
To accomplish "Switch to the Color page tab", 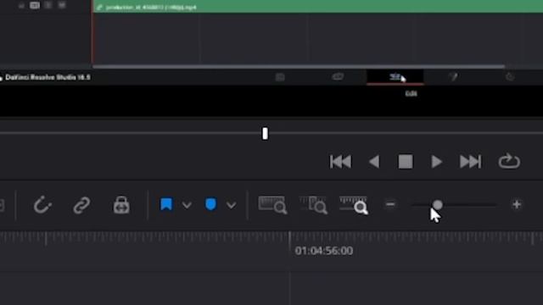I will click(510, 77).
